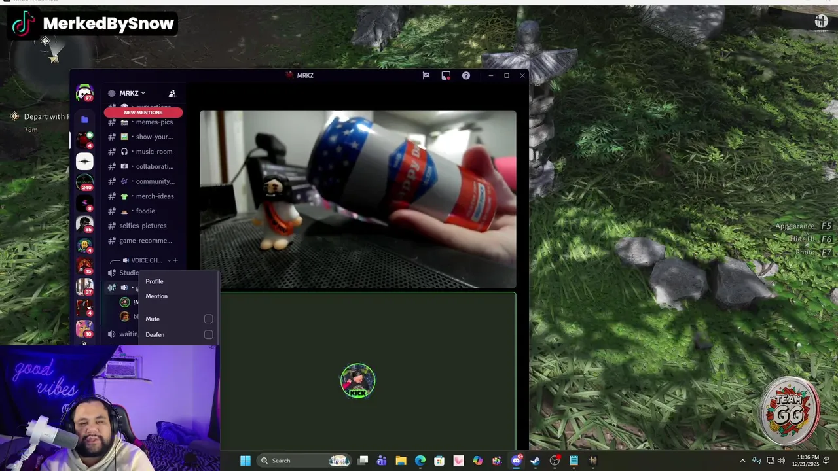Open the white soundwave server icon
The width and height of the screenshot is (838, 471).
(x=84, y=161)
